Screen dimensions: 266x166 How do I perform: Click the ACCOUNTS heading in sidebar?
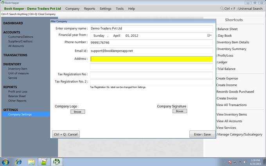pos(11,32)
